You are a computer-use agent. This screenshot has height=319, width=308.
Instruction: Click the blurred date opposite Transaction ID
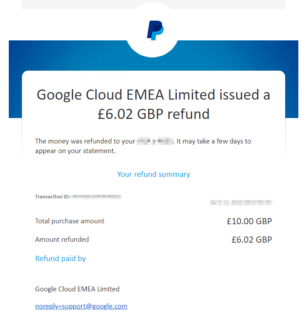(x=242, y=203)
